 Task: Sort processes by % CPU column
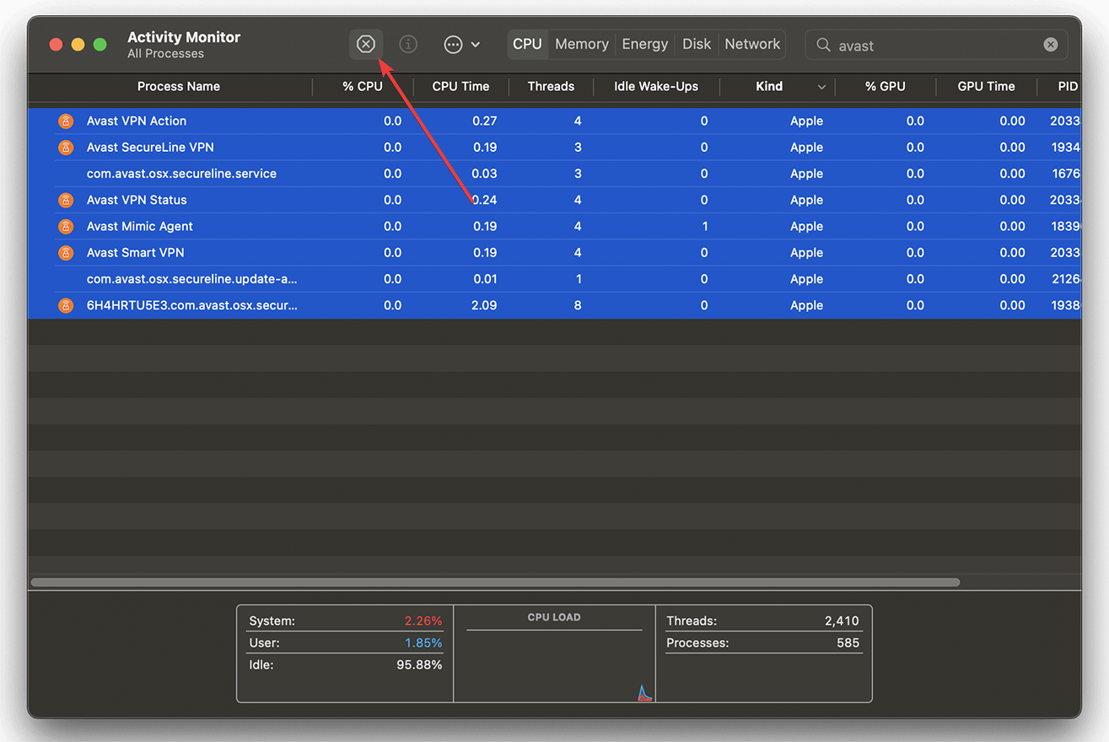pos(362,87)
